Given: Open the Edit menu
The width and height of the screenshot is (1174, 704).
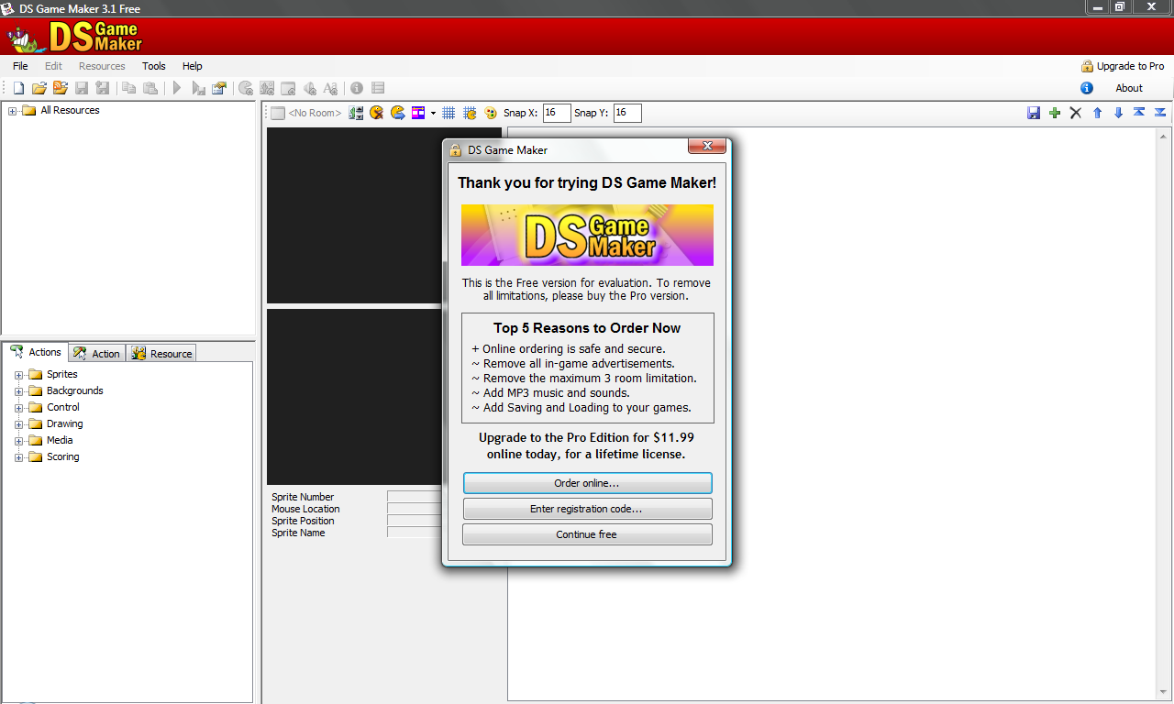Looking at the screenshot, I should point(53,66).
